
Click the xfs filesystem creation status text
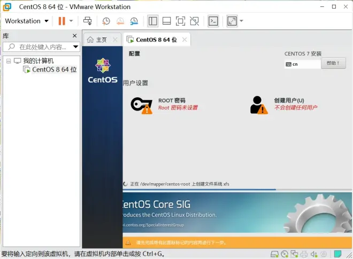180,184
